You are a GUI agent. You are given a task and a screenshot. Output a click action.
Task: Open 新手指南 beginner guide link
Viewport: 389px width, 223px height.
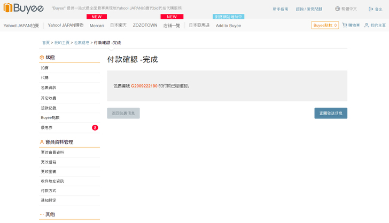(x=280, y=9)
